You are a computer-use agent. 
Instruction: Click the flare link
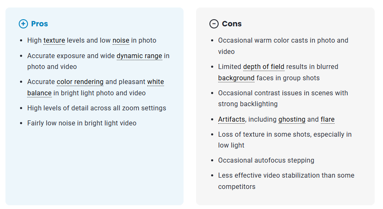click(x=328, y=120)
